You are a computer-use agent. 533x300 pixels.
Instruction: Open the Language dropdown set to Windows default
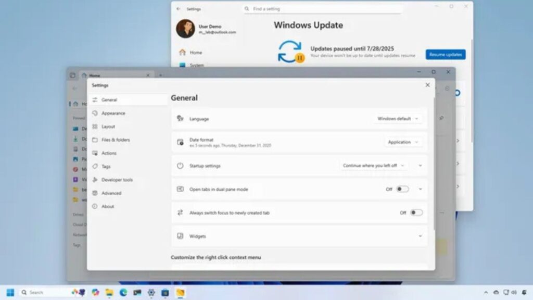point(398,119)
